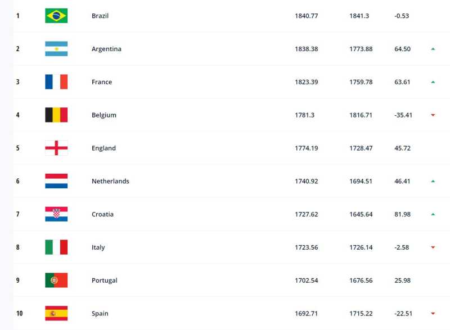This screenshot has width=450, height=330.
Task: Click Argentina's green up arrow
Action: 433,49
